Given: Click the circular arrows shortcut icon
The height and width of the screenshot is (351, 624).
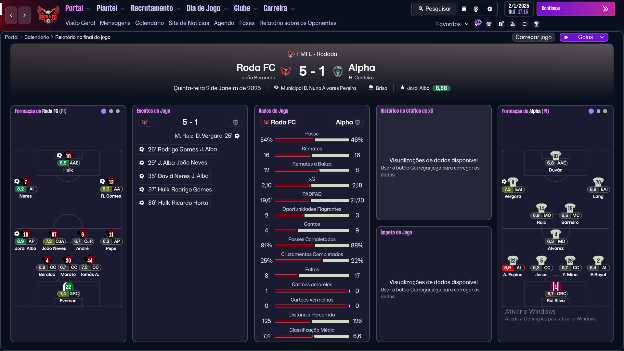Looking at the screenshot, I should (525, 24).
